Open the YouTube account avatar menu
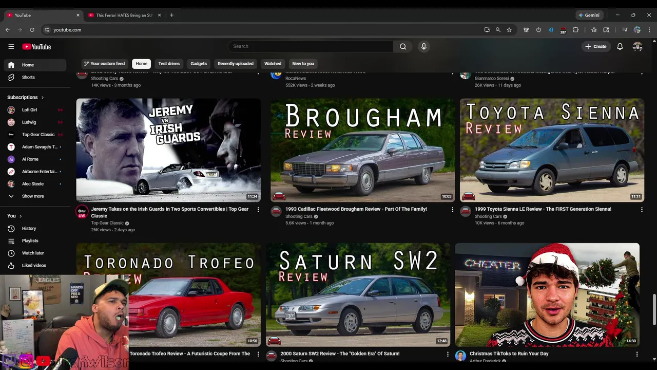The height and width of the screenshot is (370, 657). [x=637, y=46]
